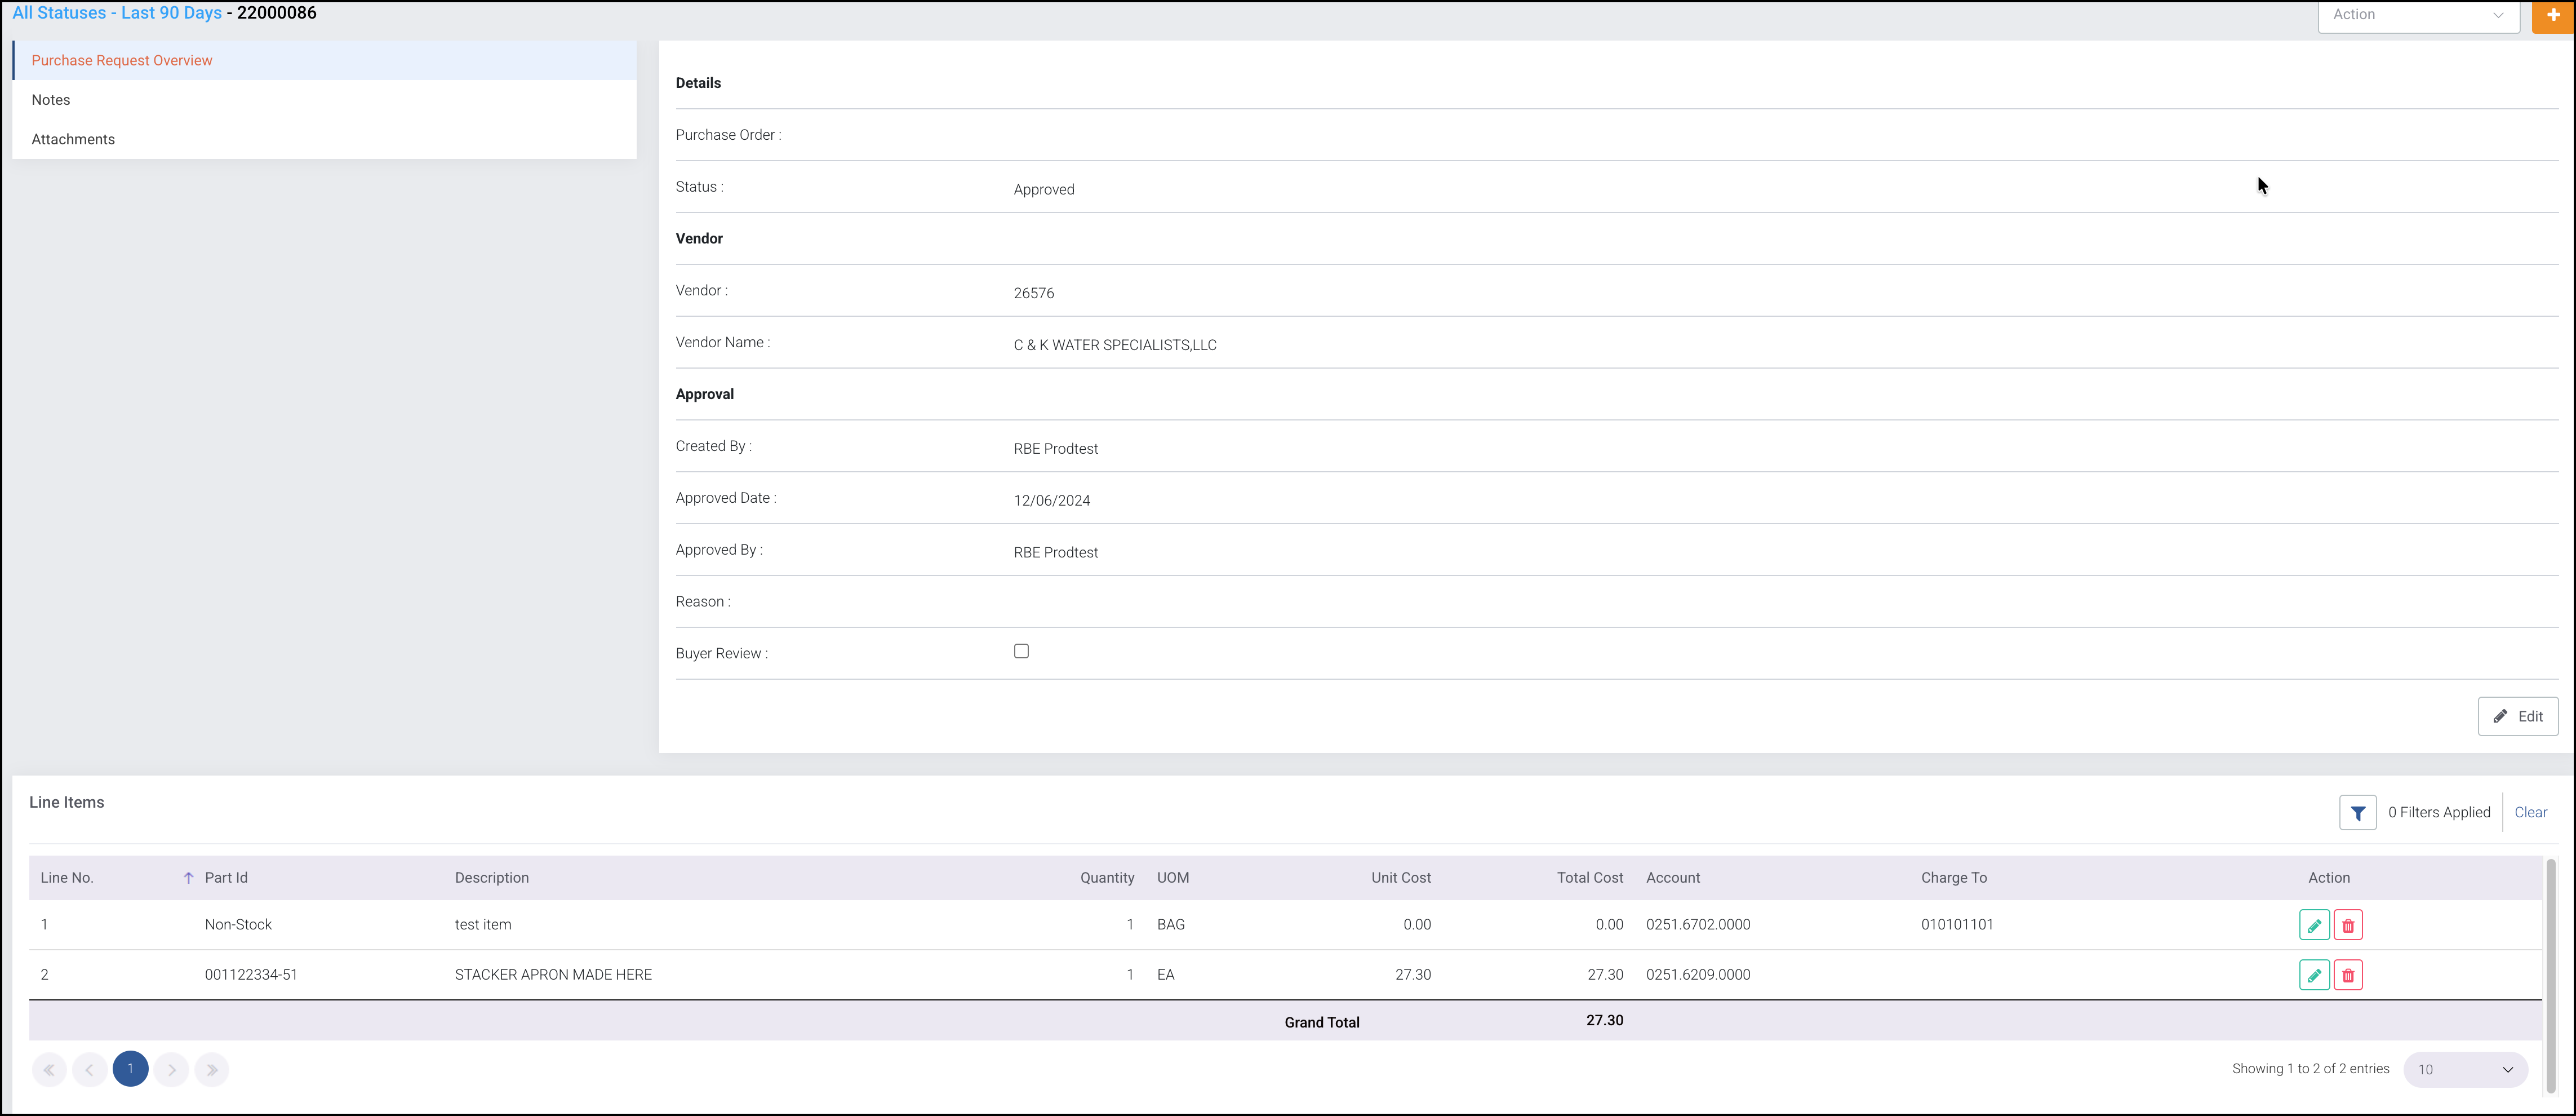Go to next page of line items
This screenshot has width=2576, height=1116.
171,1069
